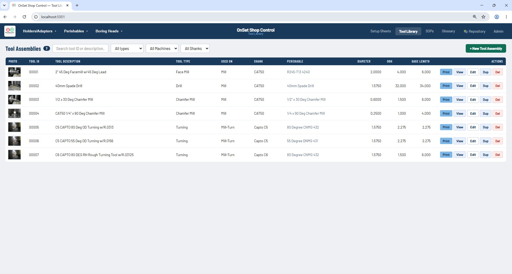Open the browser zoom magnifier icon
The image size is (512, 274).
(x=475, y=17)
